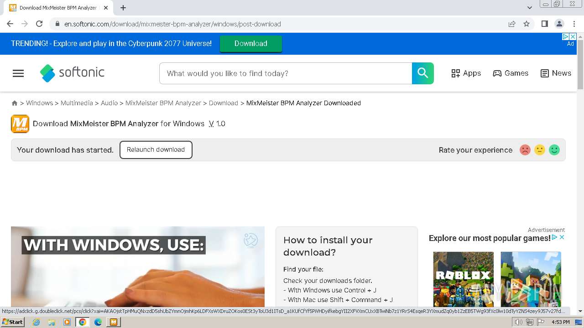This screenshot has width=584, height=328.
Task: Click the Minecraft game thumbnail
Action: point(531,280)
